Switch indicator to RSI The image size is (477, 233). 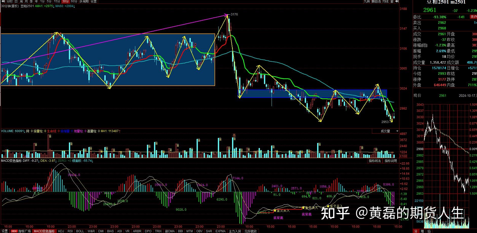point(70,231)
